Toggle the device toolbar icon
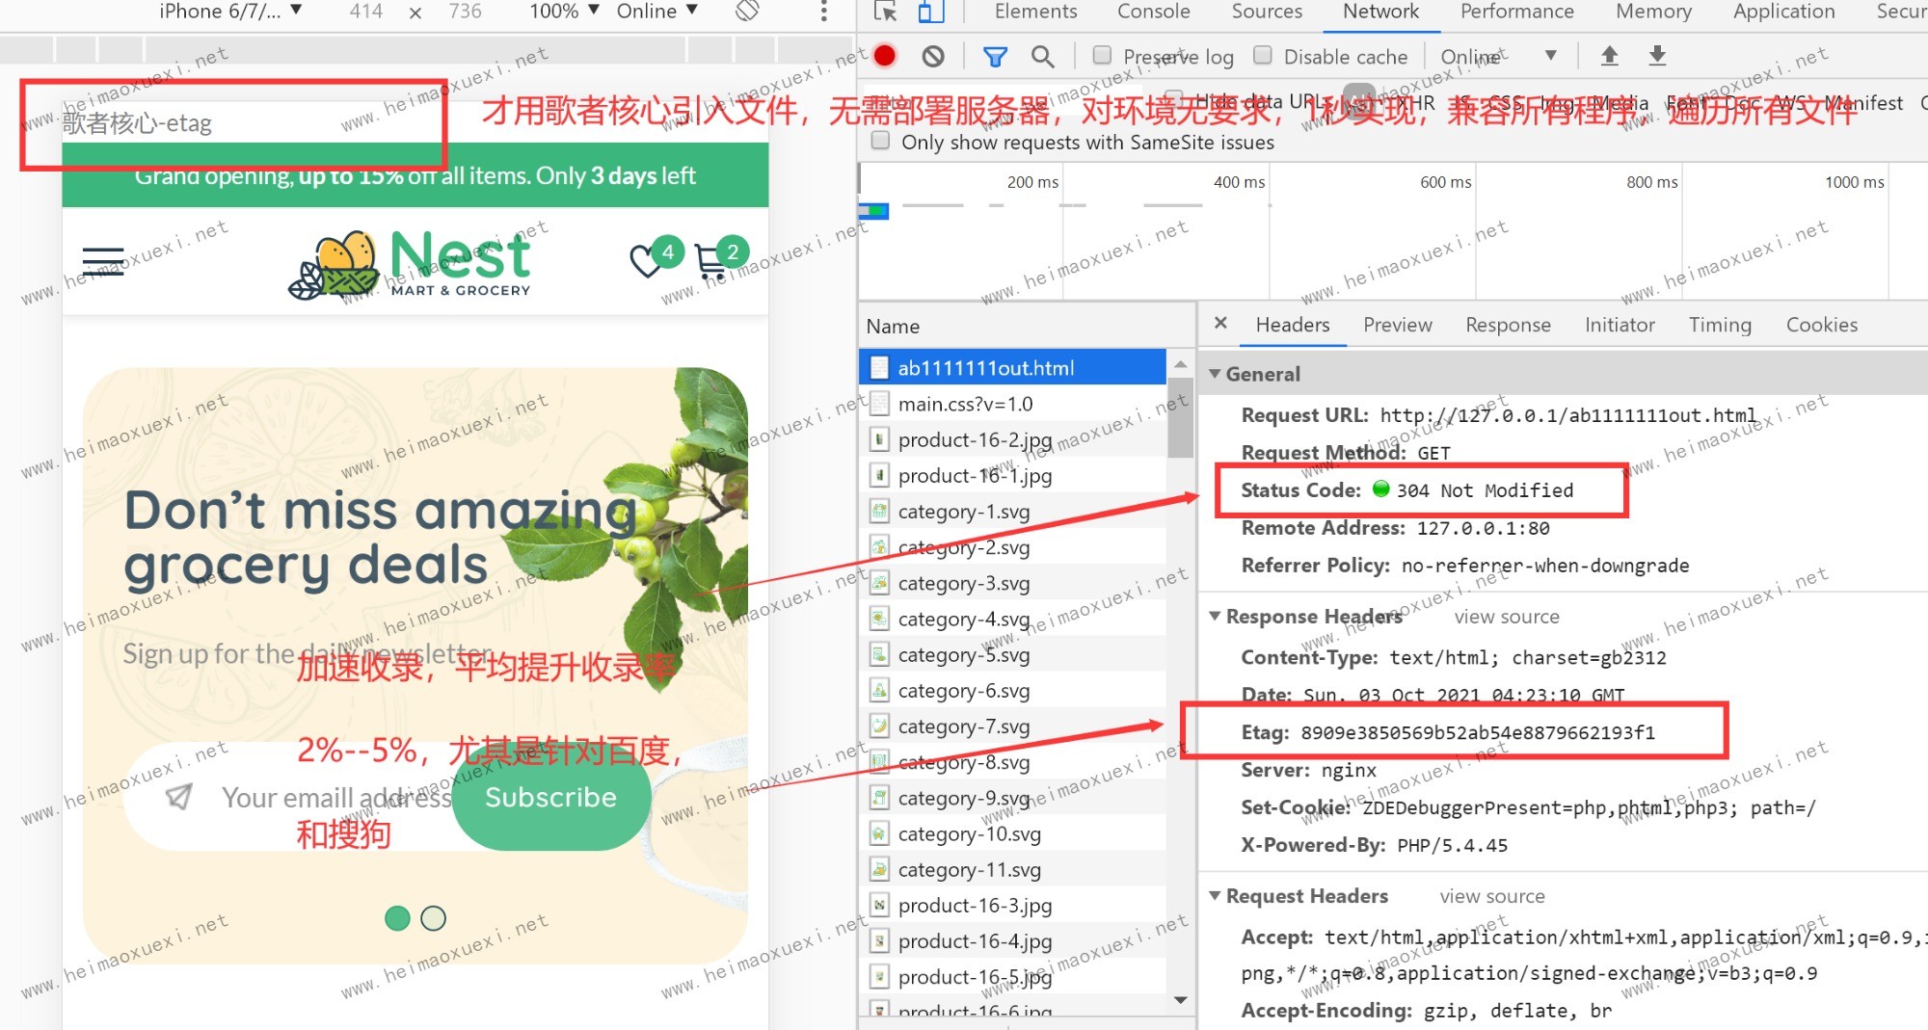The image size is (1928, 1030). (x=929, y=12)
